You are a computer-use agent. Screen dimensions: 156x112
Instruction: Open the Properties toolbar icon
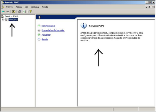20,12
